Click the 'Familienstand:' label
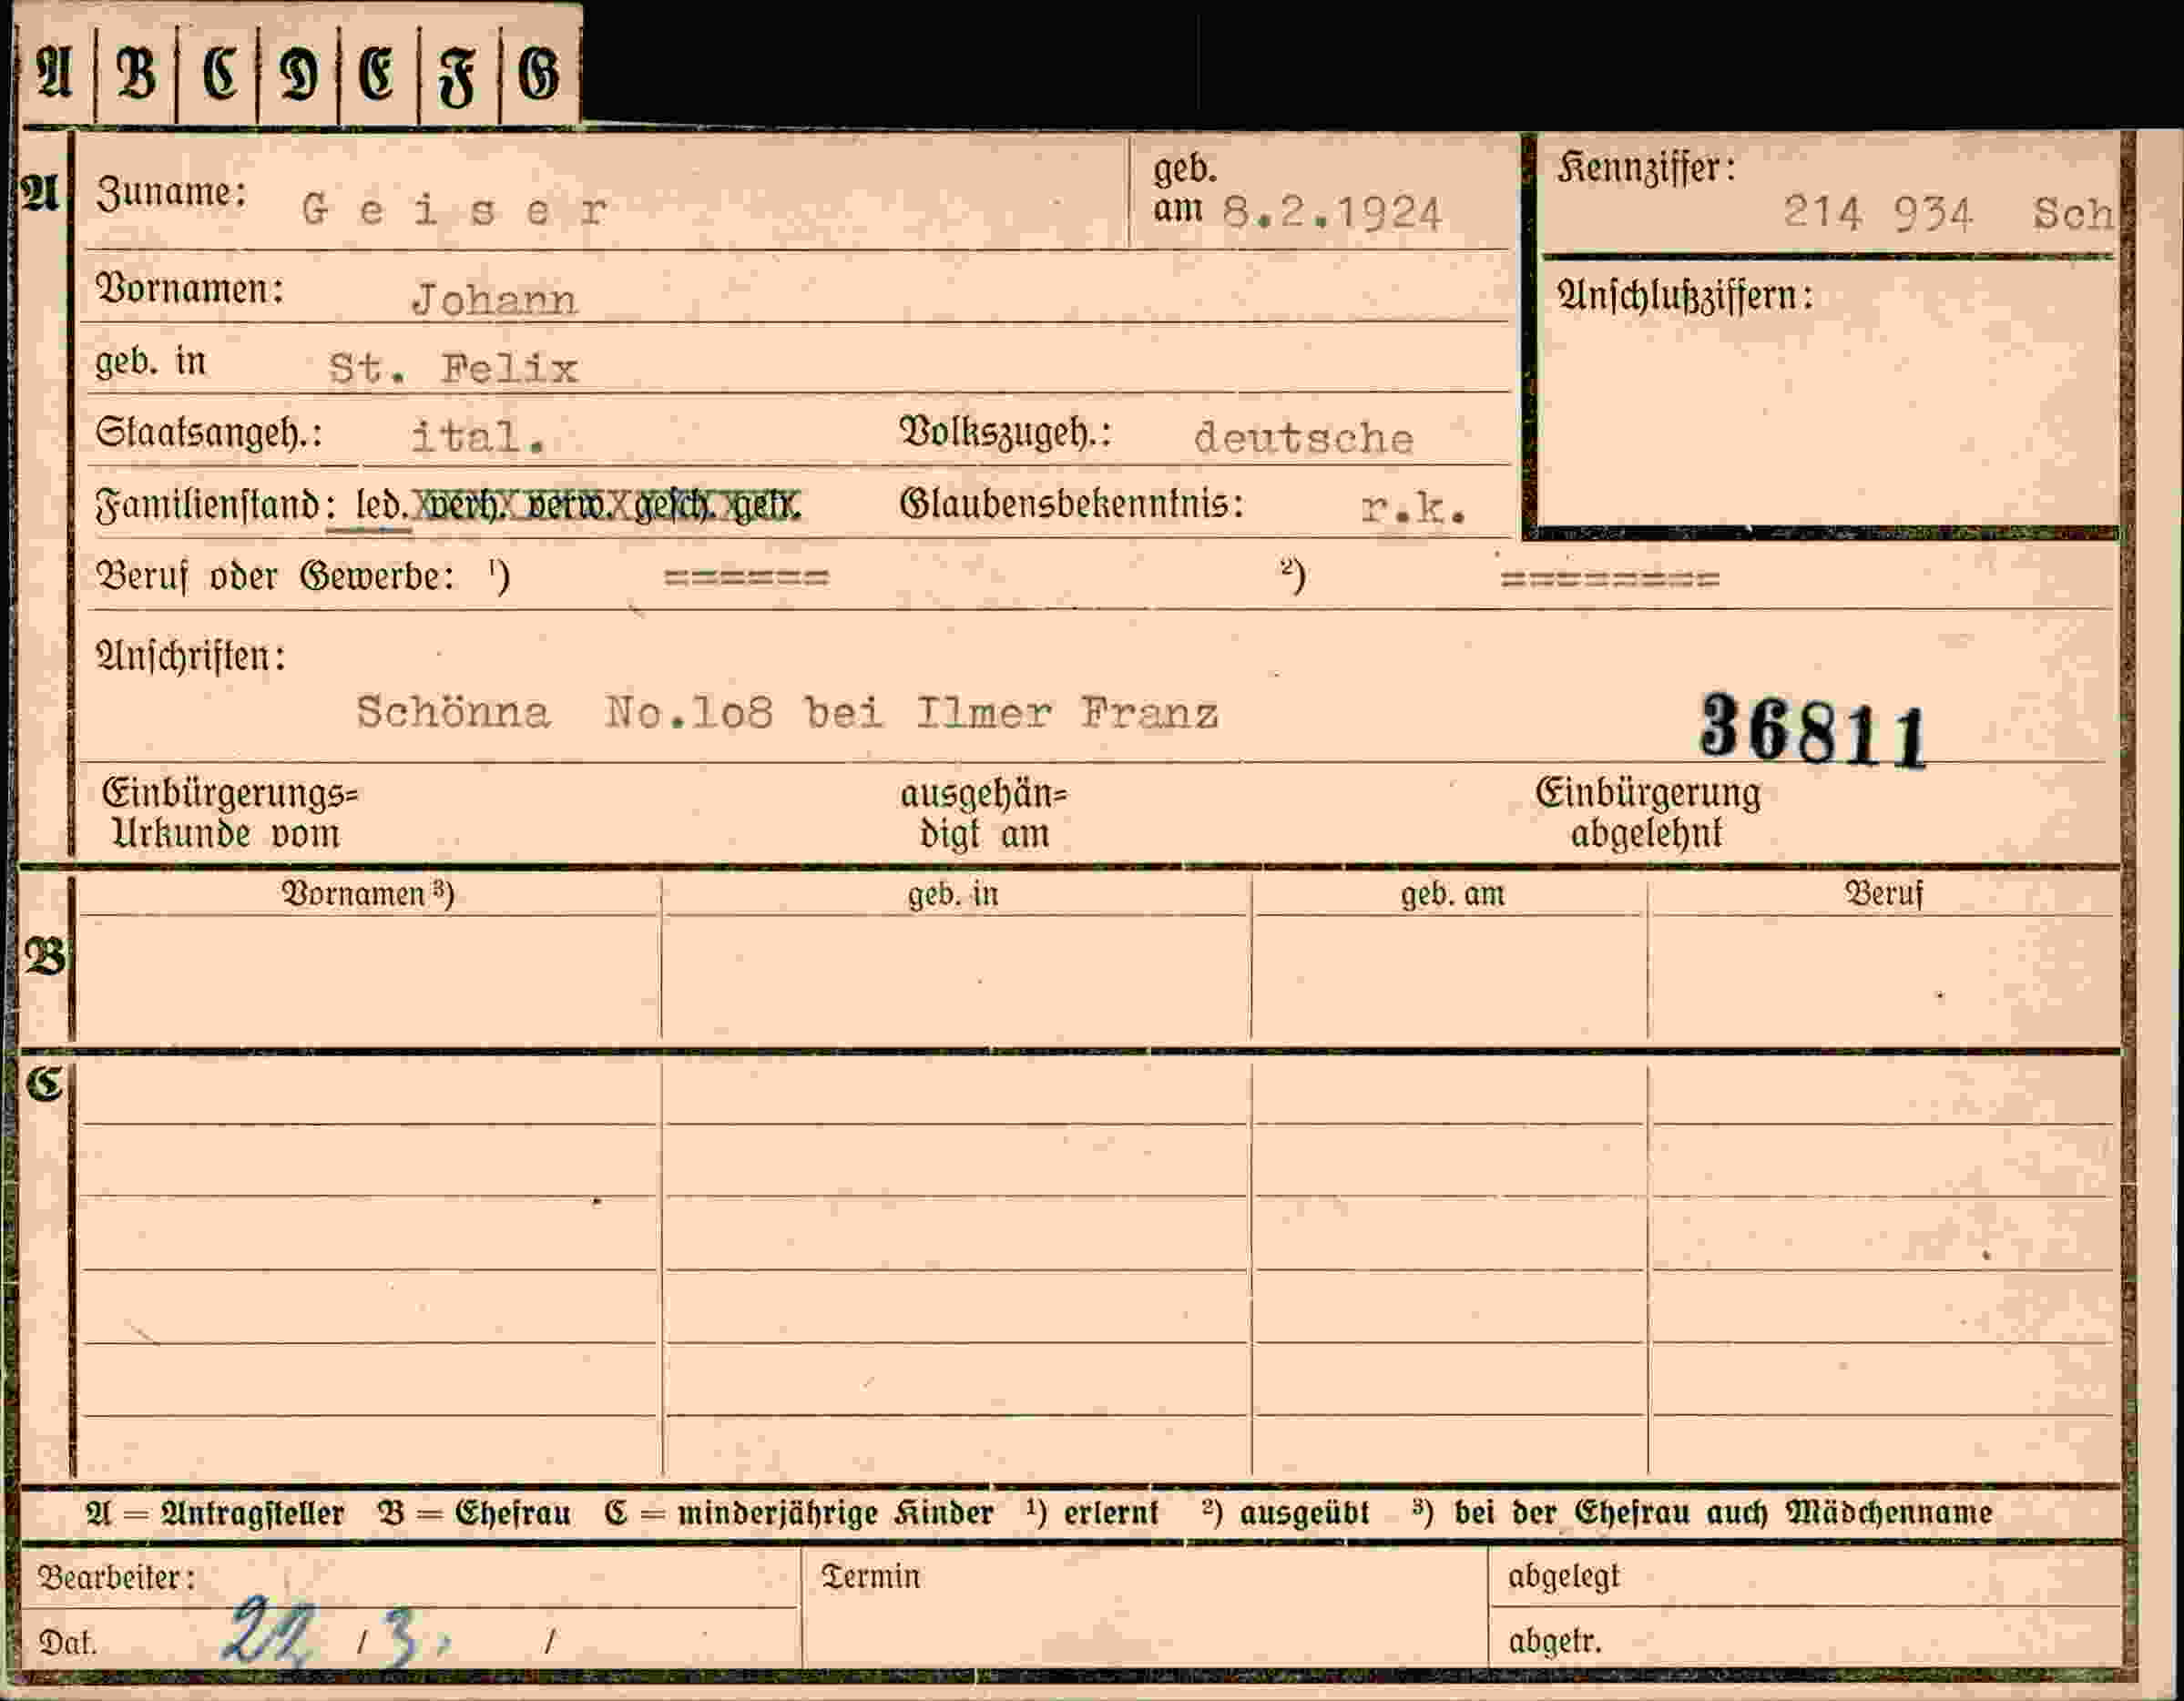 [x=216, y=505]
